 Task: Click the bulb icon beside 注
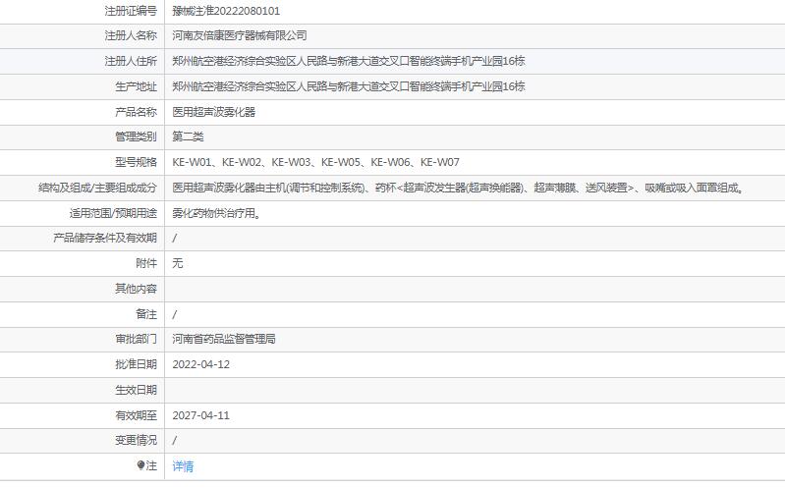tap(140, 466)
